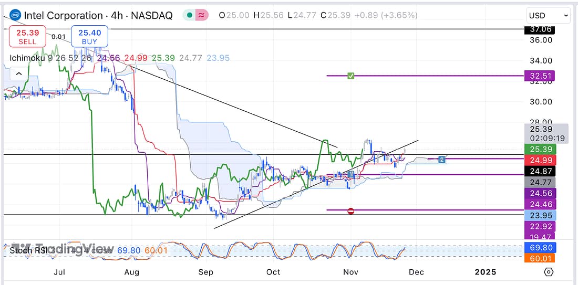Select the Ichimoku indicator legend

(x=27, y=58)
